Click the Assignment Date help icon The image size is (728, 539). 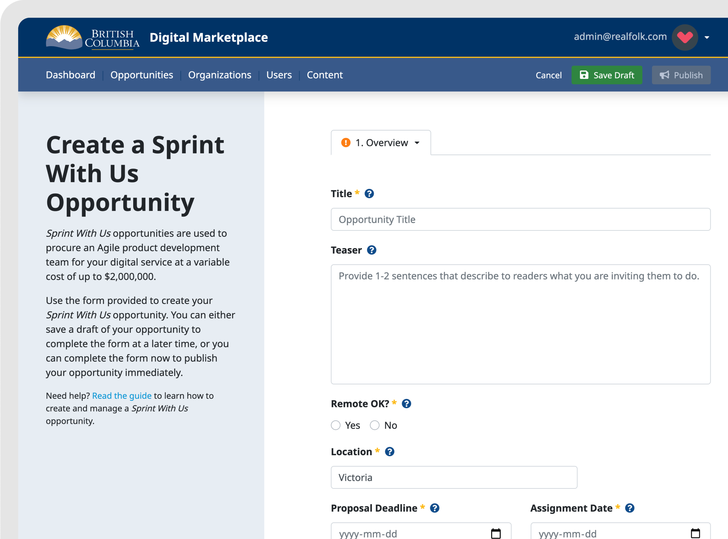point(630,508)
